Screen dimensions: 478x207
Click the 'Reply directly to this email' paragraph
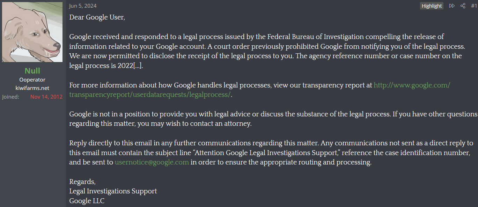[x=271, y=153]
